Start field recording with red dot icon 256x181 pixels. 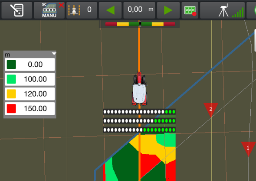tap(190, 10)
